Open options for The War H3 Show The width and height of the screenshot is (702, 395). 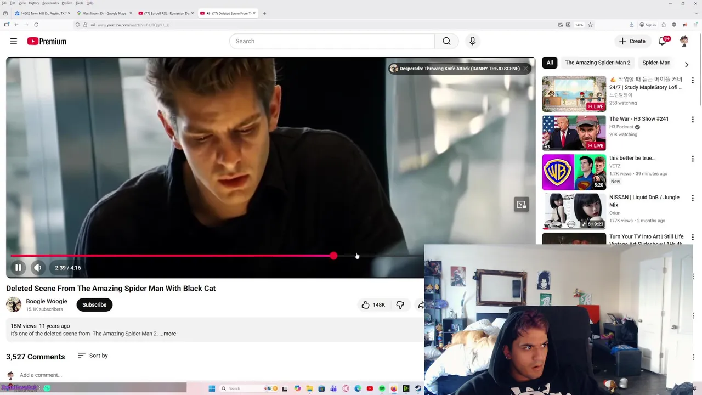(692, 120)
